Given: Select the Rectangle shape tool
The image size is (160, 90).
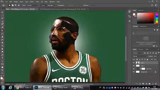Looking at the screenshot, I should [x=2, y=64].
